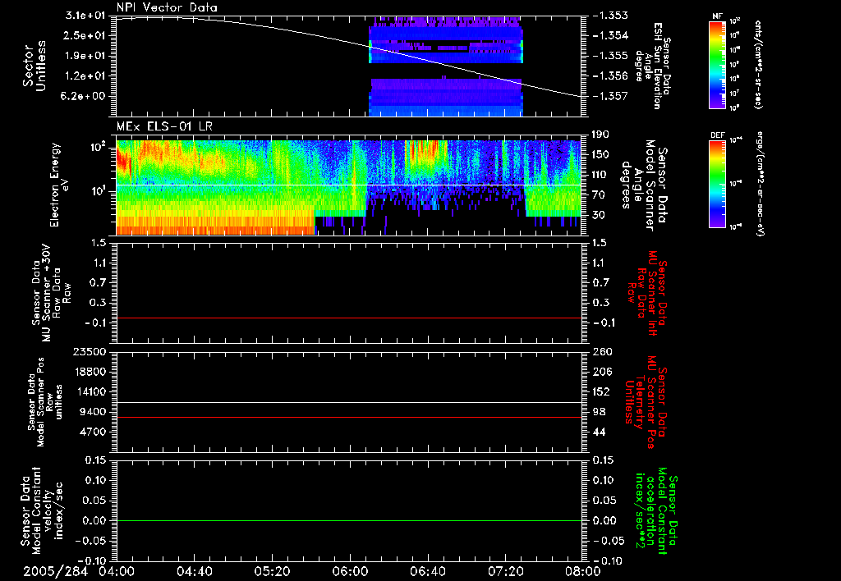Click the "NF" label above the color bar
Viewport: 841px width, 581px height.
717,16
